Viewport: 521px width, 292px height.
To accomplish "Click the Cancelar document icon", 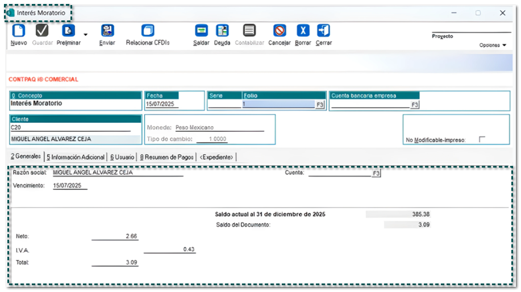I will pos(279,31).
